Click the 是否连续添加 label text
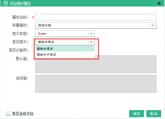 (x=23, y=114)
